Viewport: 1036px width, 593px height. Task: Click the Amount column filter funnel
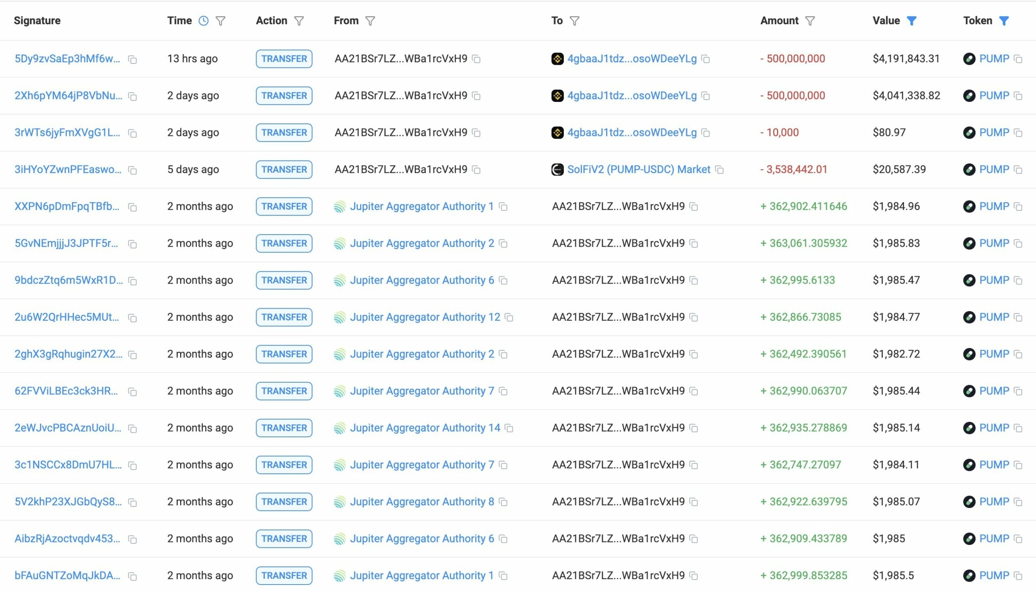tap(810, 21)
